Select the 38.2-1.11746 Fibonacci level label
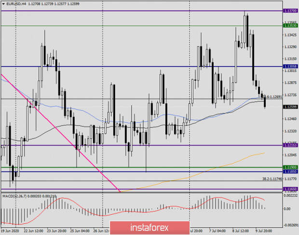Image resolution: width=299 pixels, height=235 pixels. (272, 179)
